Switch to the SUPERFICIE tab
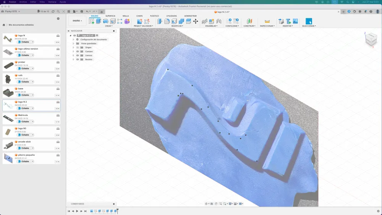The height and width of the screenshot is (215, 382). [x=110, y=16]
